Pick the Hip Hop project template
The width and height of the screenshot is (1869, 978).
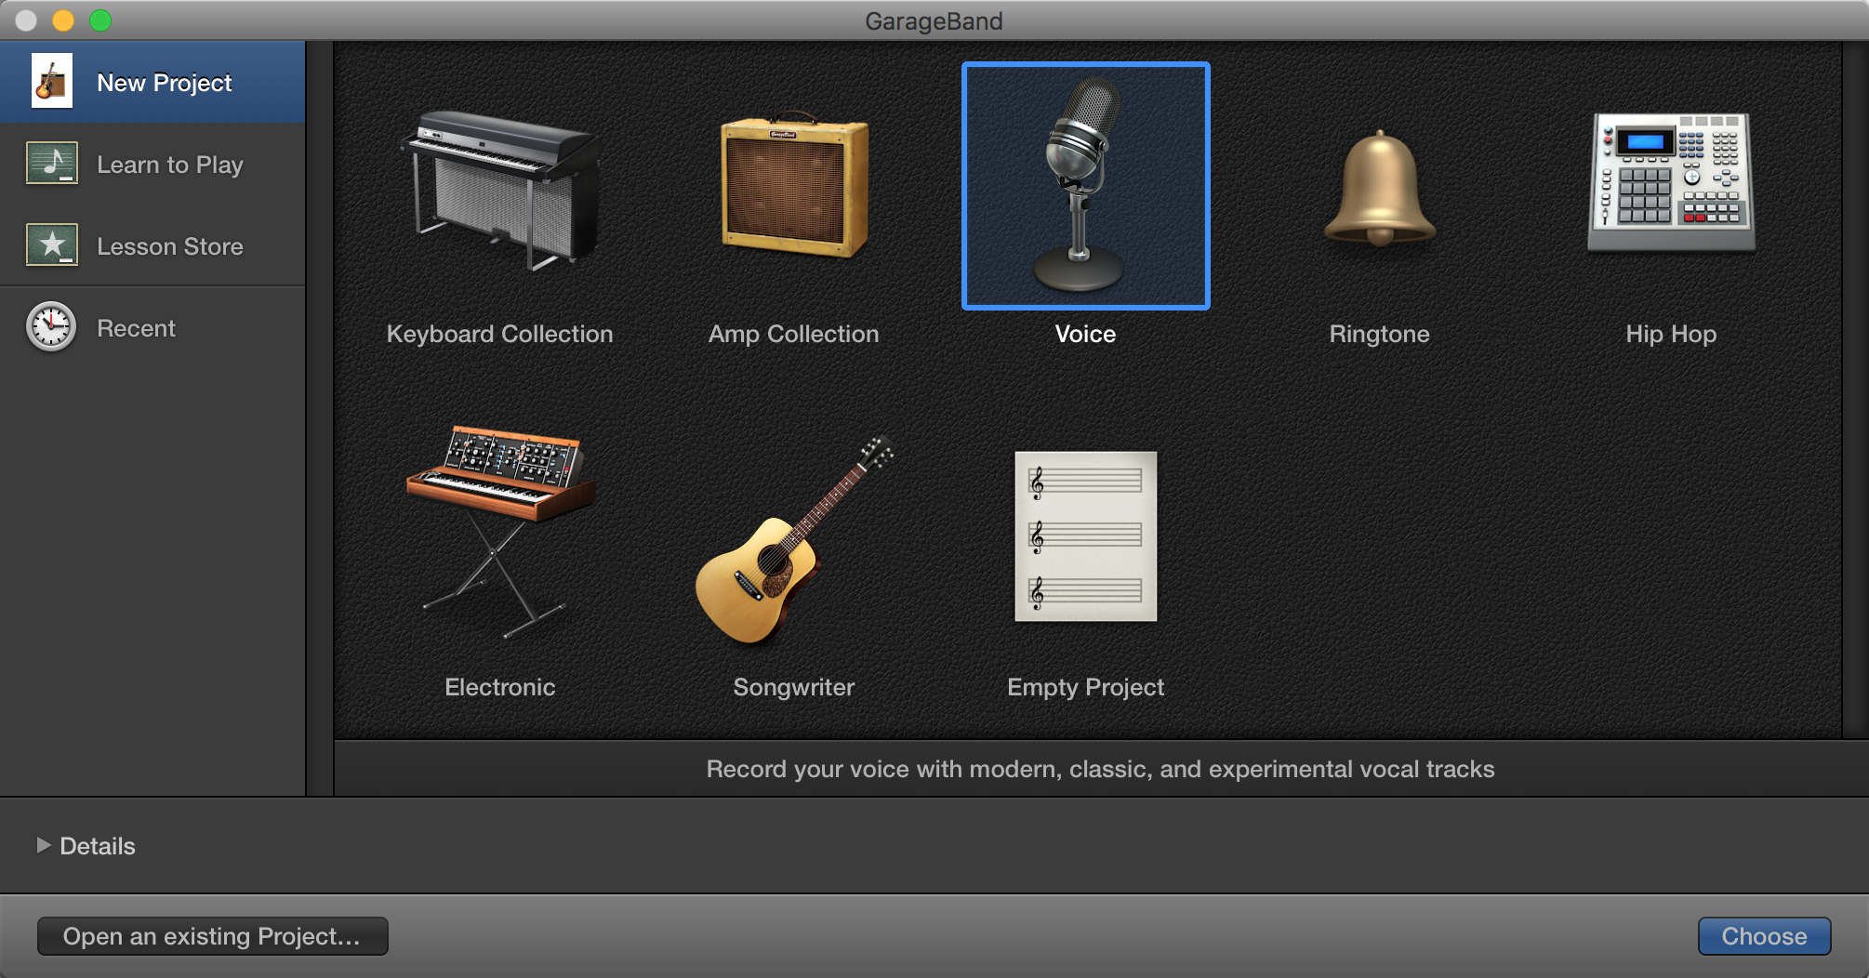pos(1669,186)
